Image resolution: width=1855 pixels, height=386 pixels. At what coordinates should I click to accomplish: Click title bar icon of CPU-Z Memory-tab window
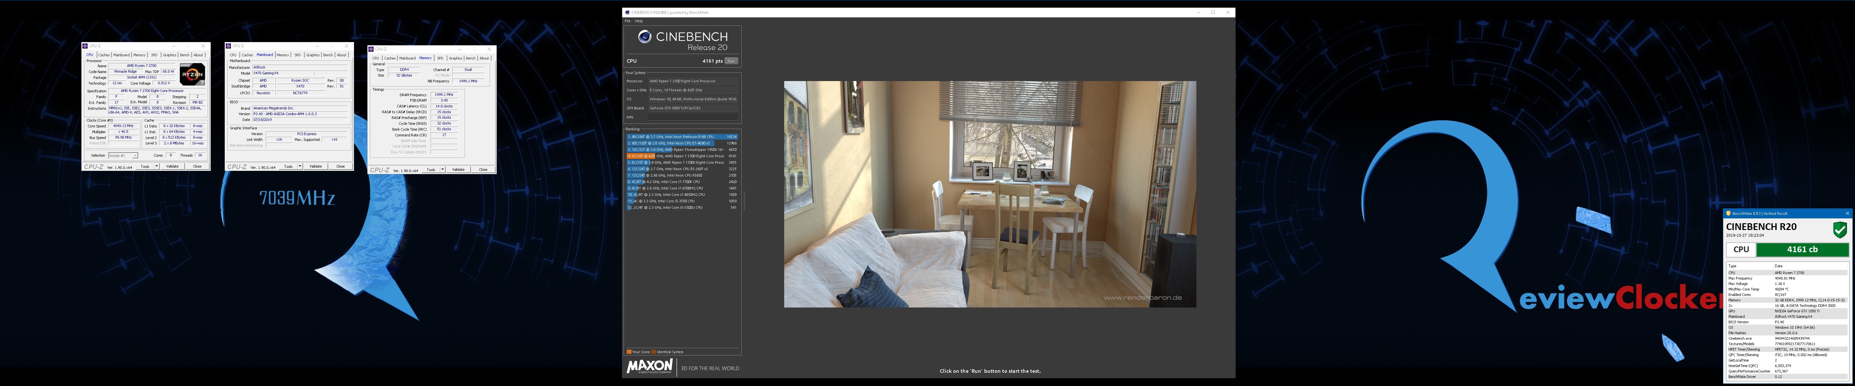pyautogui.click(x=372, y=49)
